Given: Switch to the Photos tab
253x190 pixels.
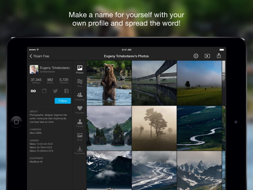Looking at the screenshot, I should point(80,70).
